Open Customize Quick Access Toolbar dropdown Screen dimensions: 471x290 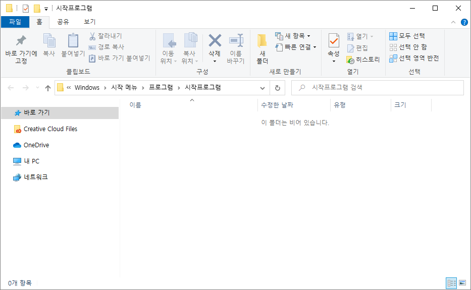[46, 9]
